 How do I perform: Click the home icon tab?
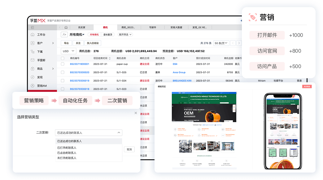coord(66,28)
